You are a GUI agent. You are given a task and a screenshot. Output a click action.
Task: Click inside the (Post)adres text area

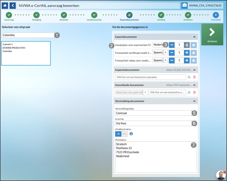pos(156,157)
